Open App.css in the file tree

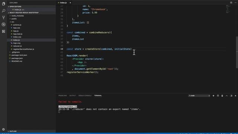tap(16, 28)
